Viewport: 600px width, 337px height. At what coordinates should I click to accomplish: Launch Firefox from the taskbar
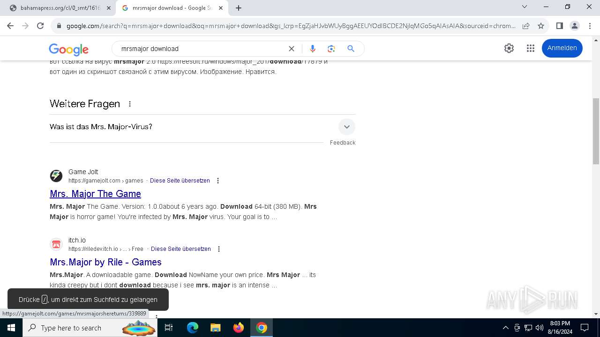pos(239,328)
